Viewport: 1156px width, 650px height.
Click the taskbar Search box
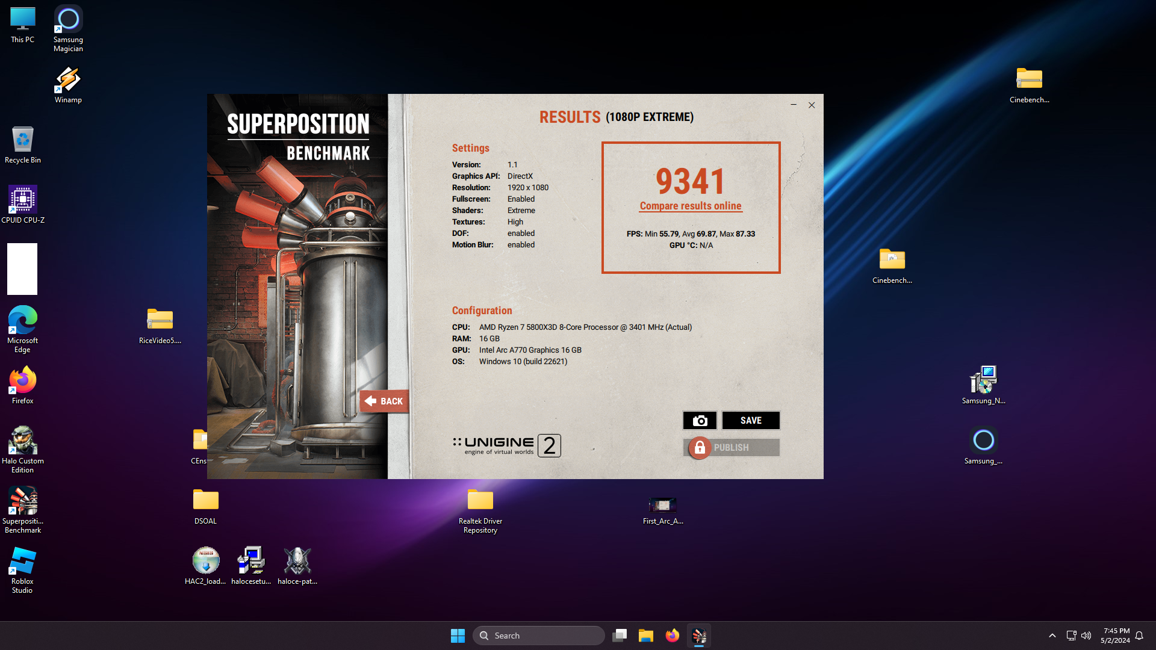click(539, 636)
